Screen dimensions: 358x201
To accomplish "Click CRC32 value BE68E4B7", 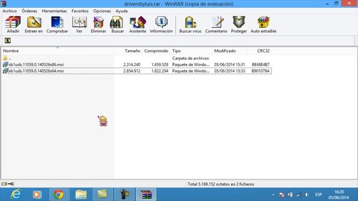I will 261,65.
